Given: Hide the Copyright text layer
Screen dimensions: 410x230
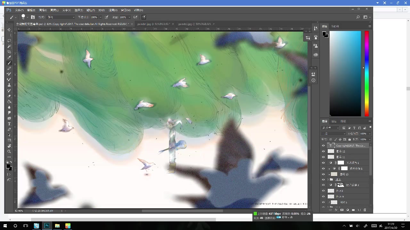Looking at the screenshot, I should [x=323, y=146].
